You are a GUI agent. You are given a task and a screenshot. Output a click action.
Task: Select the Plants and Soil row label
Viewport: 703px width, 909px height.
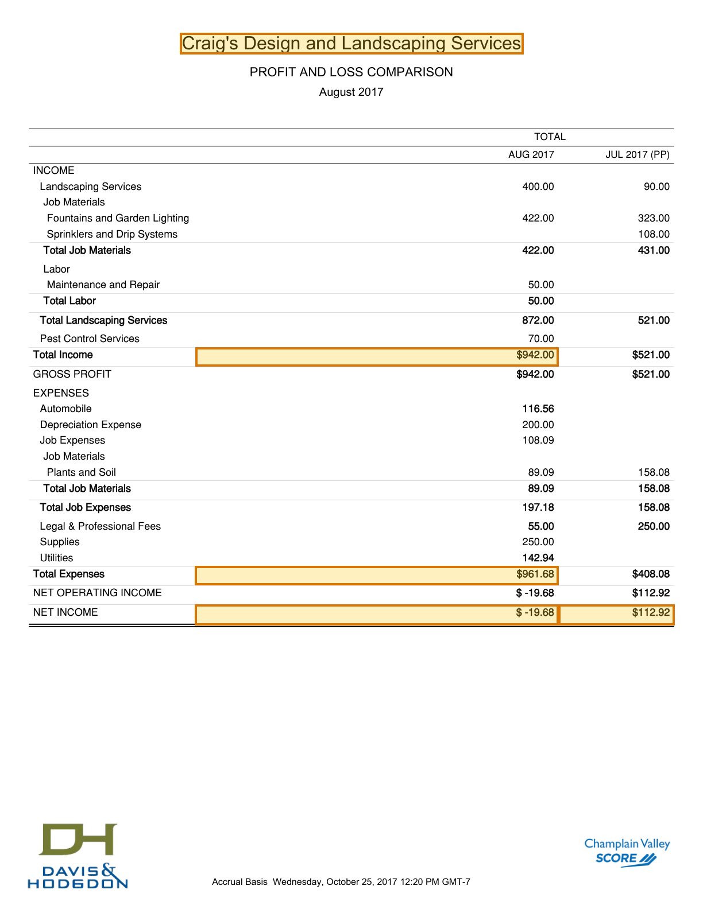81,472
